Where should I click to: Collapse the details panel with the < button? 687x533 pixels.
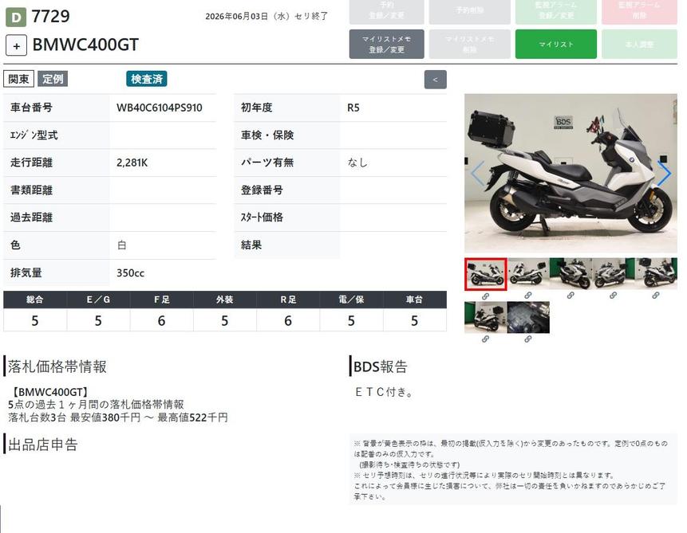[435, 80]
